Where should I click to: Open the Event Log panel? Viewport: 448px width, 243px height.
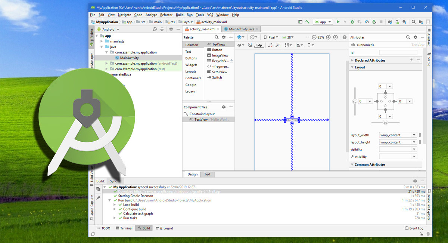click(x=414, y=228)
